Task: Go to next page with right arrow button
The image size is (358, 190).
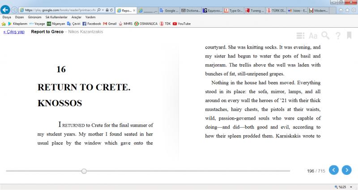Action: click(346, 170)
